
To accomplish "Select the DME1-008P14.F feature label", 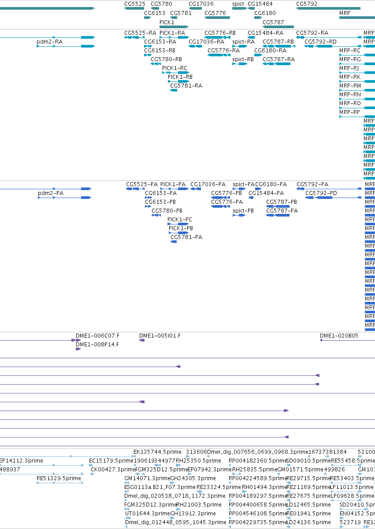I will (97, 345).
